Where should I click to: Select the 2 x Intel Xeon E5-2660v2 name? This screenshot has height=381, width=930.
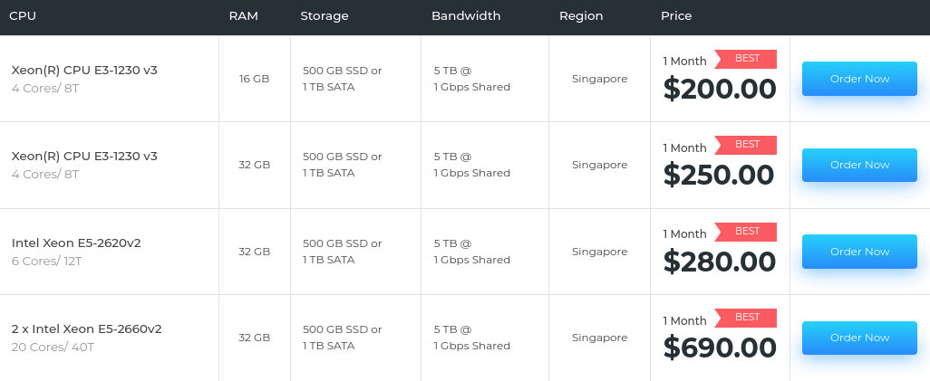click(86, 329)
